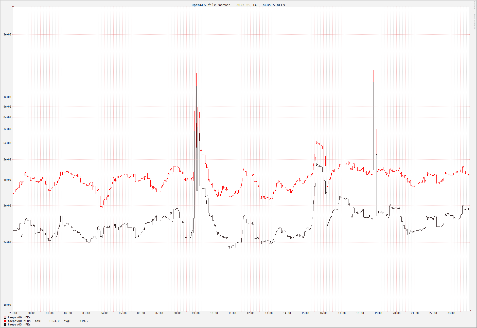This screenshot has height=328, width=477.
Task: Click the '9e+02' y-axis label
Action: coord(7,107)
